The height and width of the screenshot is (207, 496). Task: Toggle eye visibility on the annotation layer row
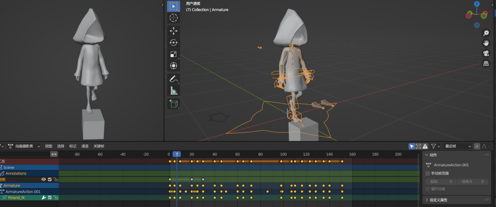(x=44, y=179)
